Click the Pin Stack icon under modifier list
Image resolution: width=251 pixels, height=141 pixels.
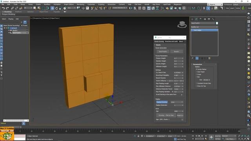tap(193, 58)
